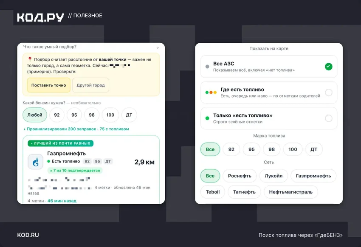The image size is (361, 247).
Task: Collapse the "Что такое умный подбор?" section
Action: pos(158,48)
